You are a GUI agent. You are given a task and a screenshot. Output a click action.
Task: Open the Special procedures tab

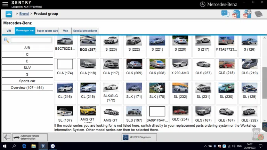click(85, 31)
